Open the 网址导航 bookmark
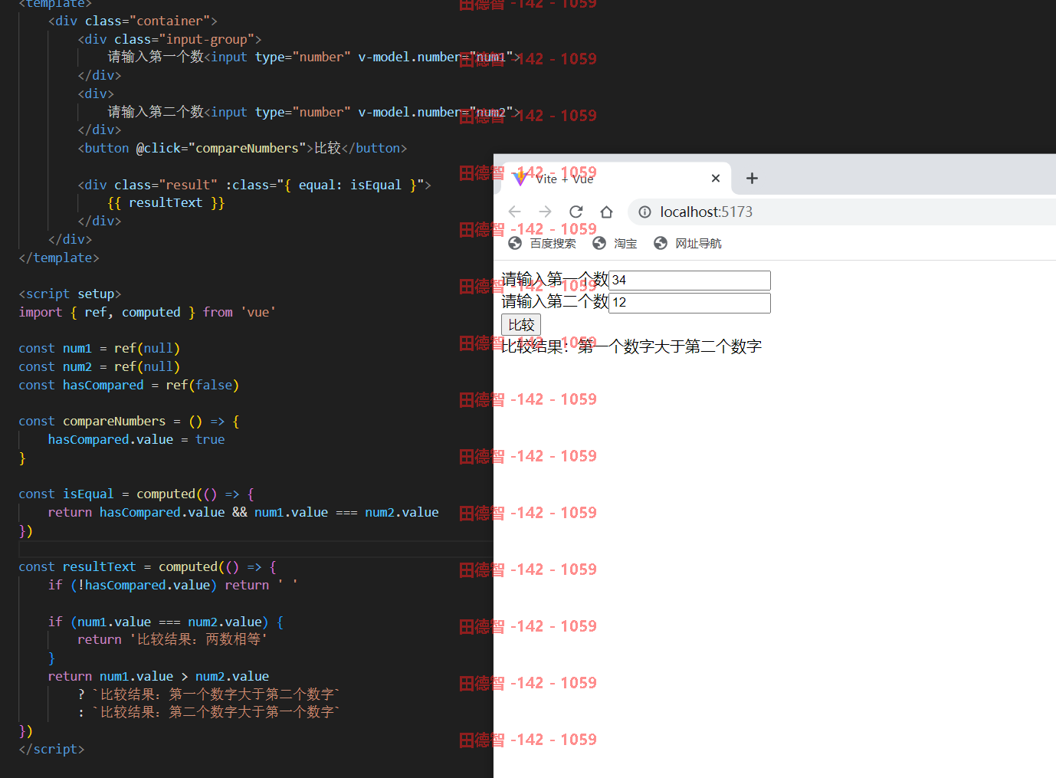This screenshot has height=778, width=1056. (688, 243)
